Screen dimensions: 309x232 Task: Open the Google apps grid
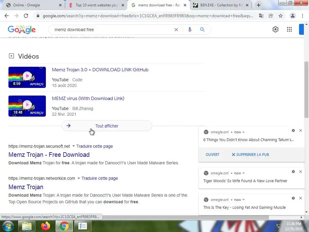[289, 29]
